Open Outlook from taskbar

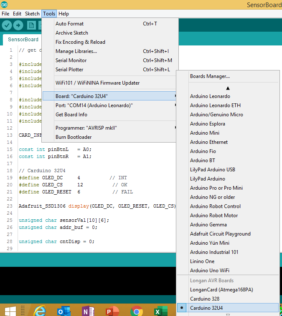click(x=64, y=311)
